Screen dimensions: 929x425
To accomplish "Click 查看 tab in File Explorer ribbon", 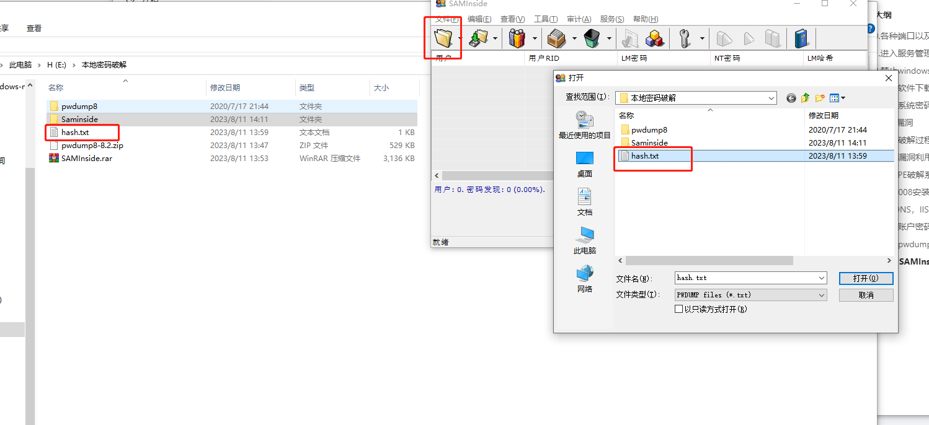I will [34, 28].
